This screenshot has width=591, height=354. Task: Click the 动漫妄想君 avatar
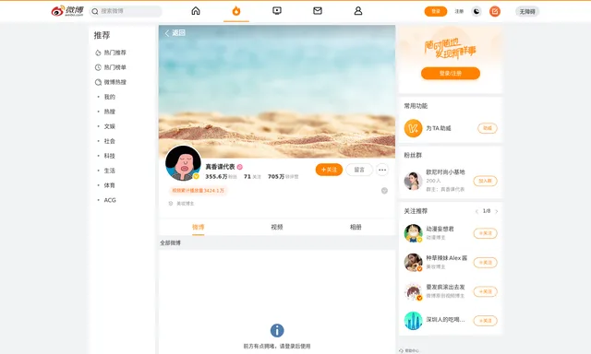(x=413, y=233)
